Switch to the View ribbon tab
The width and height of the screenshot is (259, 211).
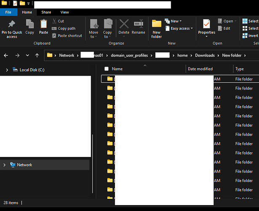coord(64,12)
